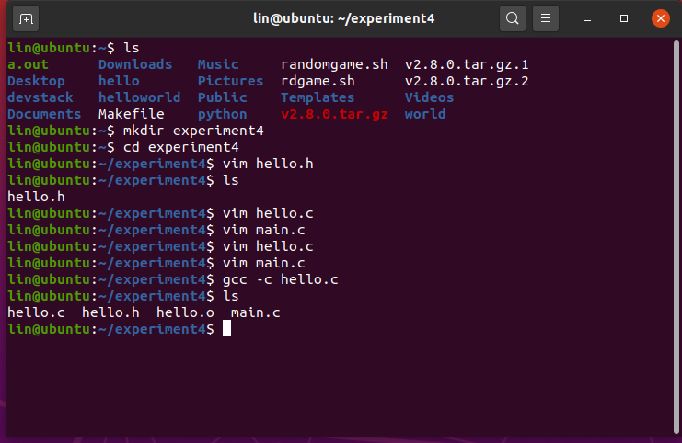The width and height of the screenshot is (682, 443).
Task: Click the 'Makefile' entry in listing
Action: point(131,114)
